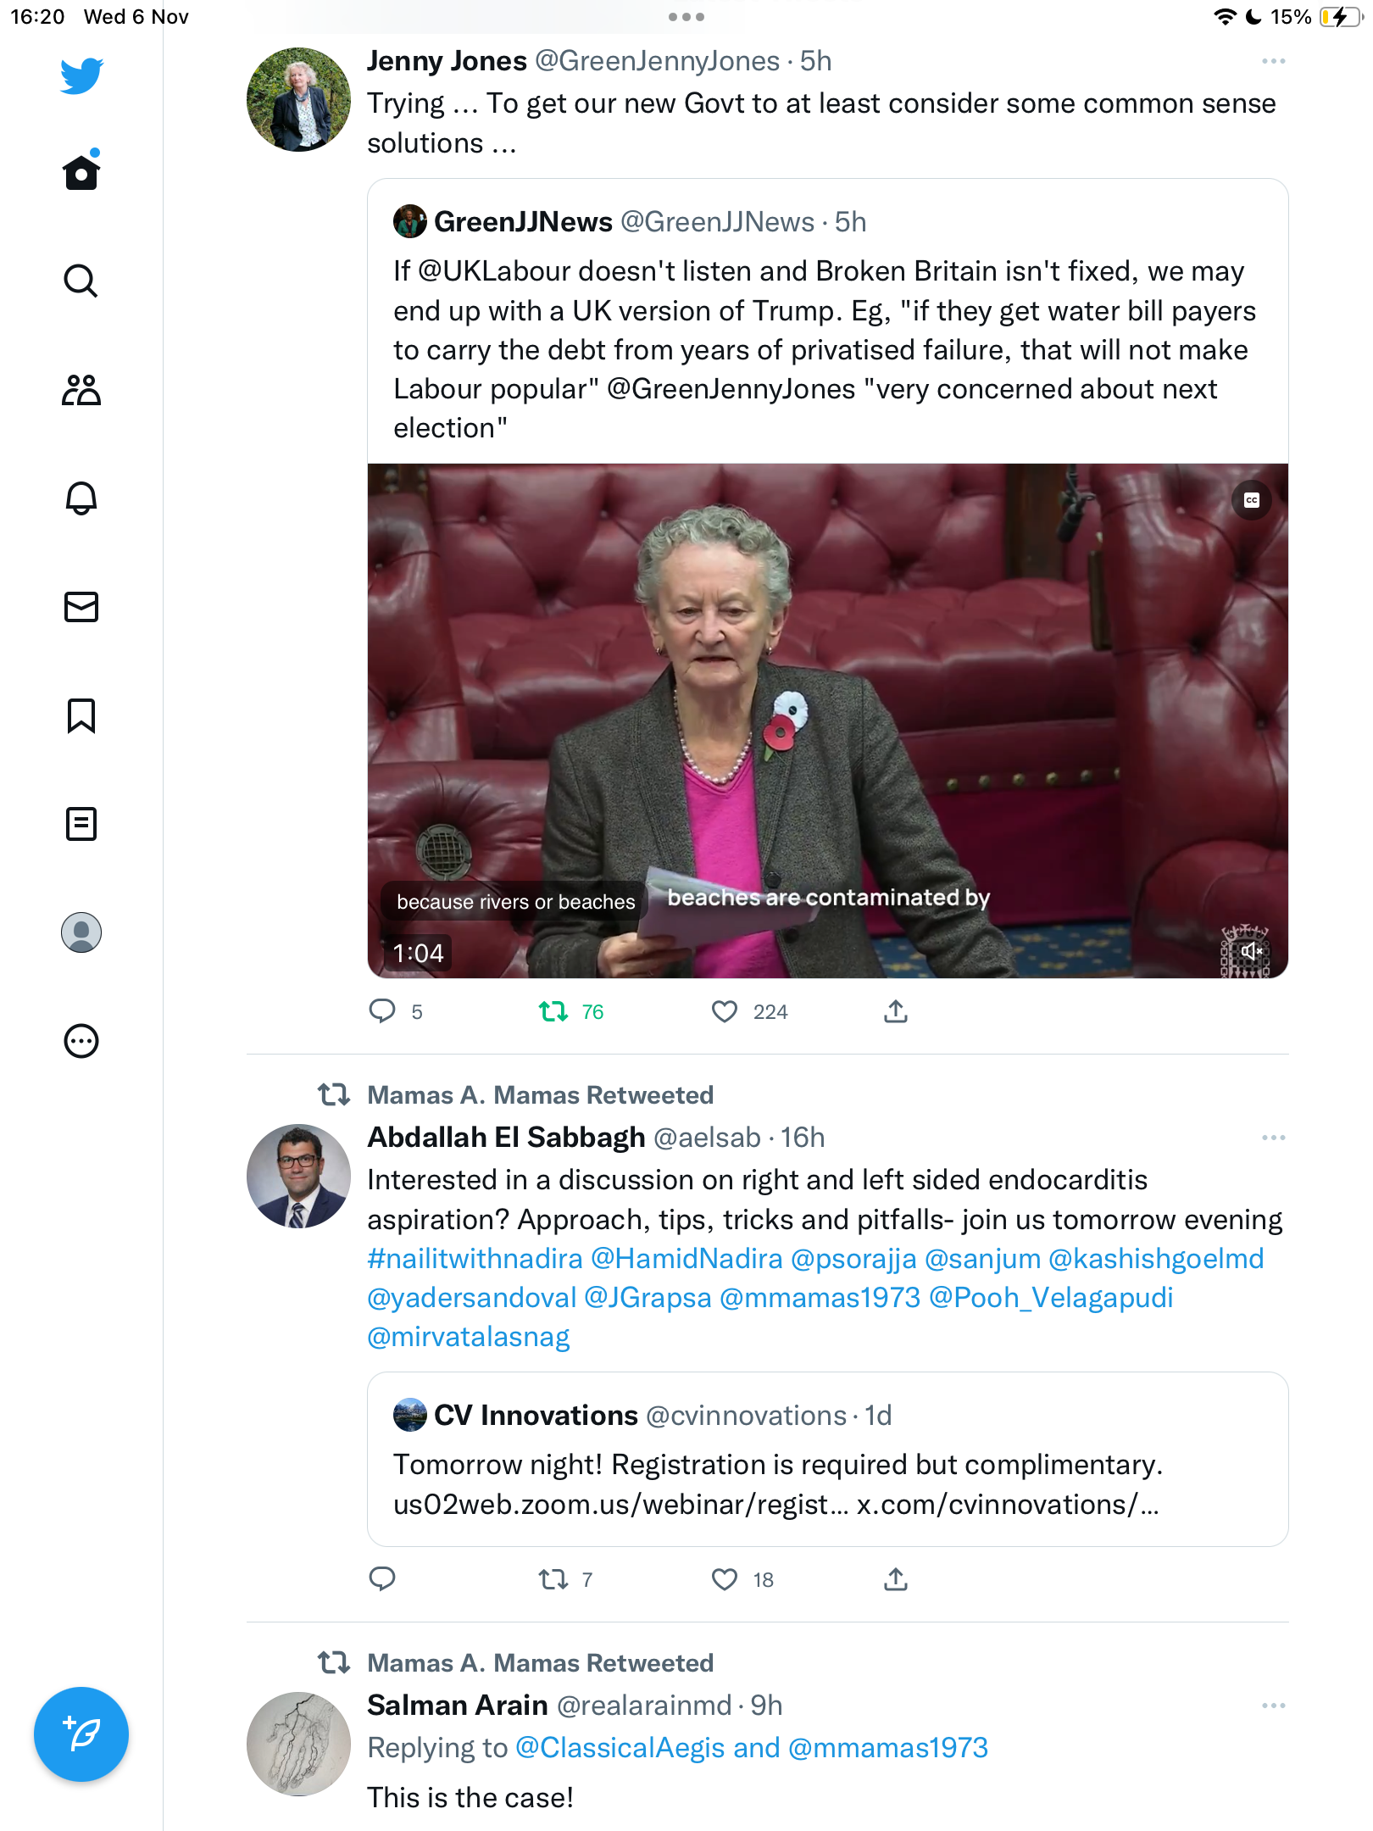This screenshot has height=1831, width=1373.
Task: Open Messages envelope in sidebar
Action: click(81, 607)
